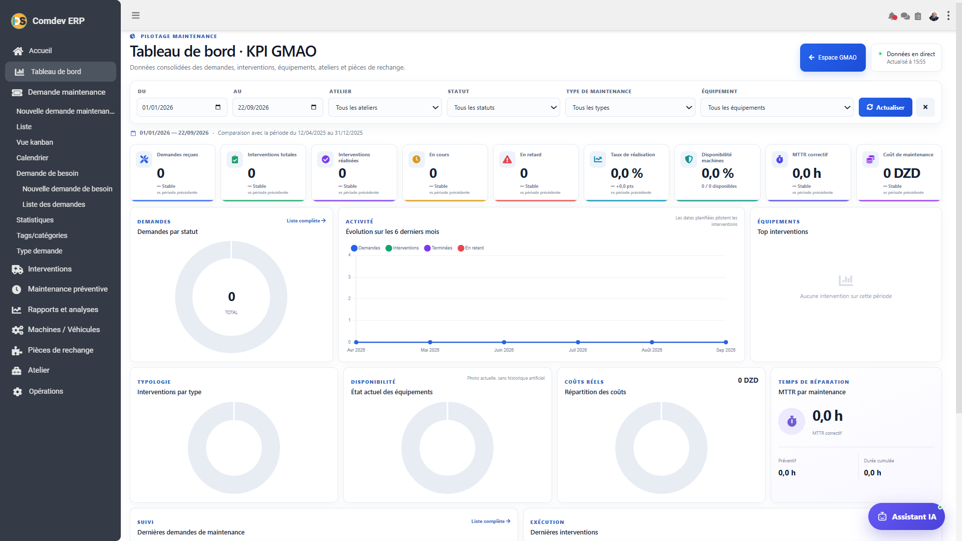The width and height of the screenshot is (962, 541).
Task: Open the calendar picker for start date
Action: (x=218, y=107)
